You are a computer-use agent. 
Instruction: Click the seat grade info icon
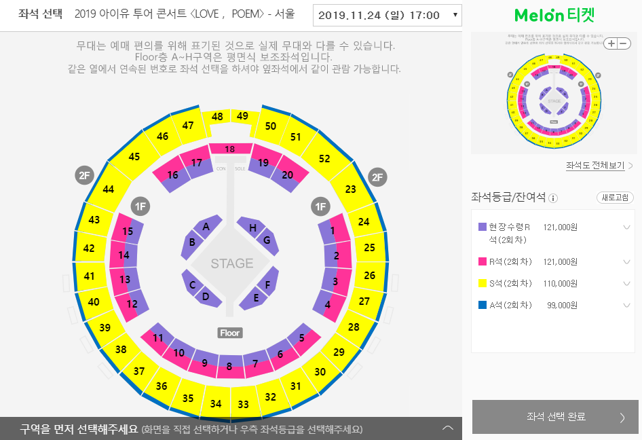pos(553,198)
